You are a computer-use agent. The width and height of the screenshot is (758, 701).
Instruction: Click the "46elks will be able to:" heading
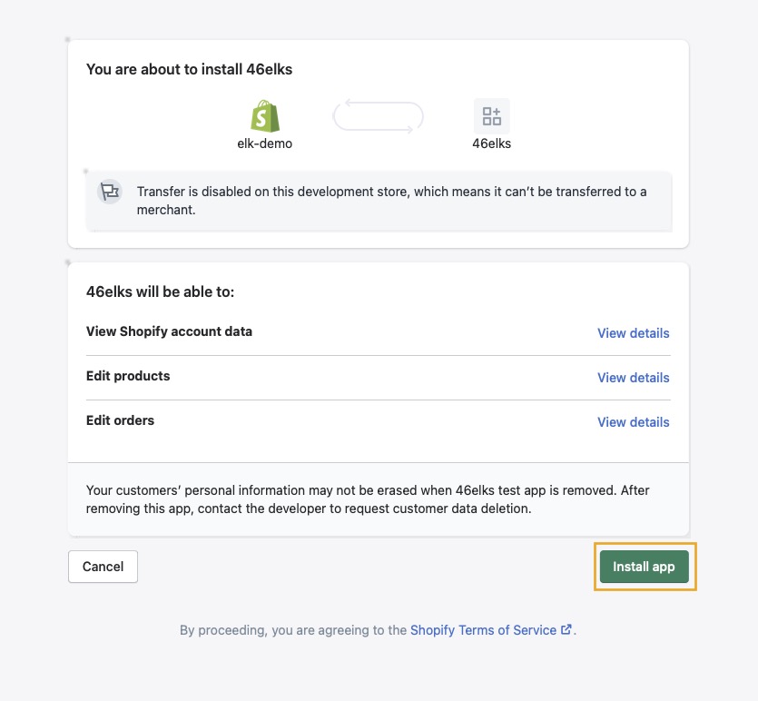click(160, 292)
